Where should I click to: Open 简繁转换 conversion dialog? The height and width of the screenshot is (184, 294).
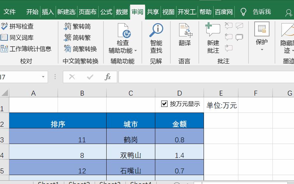tap(80, 49)
